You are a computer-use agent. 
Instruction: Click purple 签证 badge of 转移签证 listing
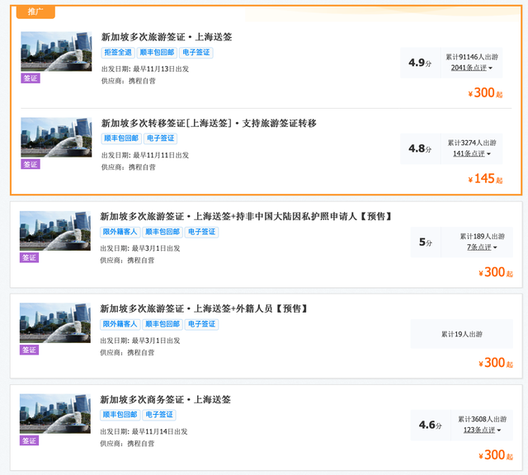(31, 164)
